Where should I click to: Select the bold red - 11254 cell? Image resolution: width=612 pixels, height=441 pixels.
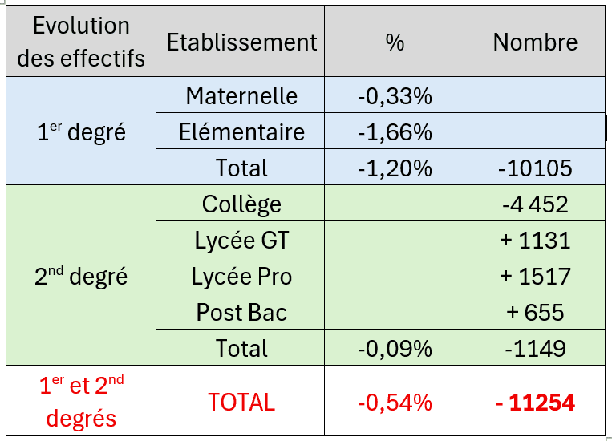click(535, 403)
